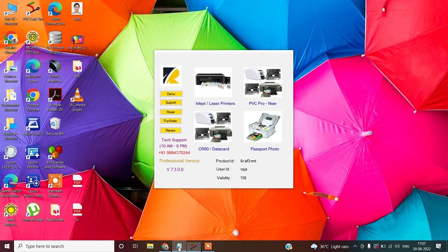This screenshot has width=448, height=252.
Task: Select the Microsoft Edge desktop icon
Action: tap(33, 71)
